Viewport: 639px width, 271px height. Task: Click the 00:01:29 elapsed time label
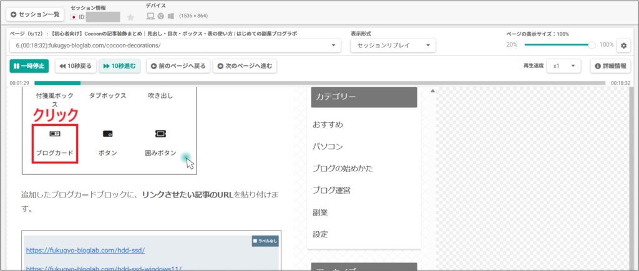pyautogui.click(x=19, y=83)
